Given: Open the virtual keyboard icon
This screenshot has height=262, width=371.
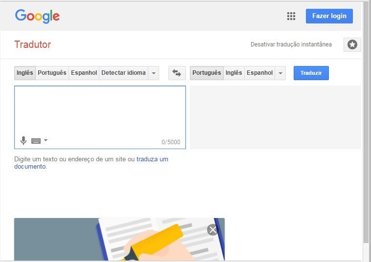Looking at the screenshot, I should (36, 141).
